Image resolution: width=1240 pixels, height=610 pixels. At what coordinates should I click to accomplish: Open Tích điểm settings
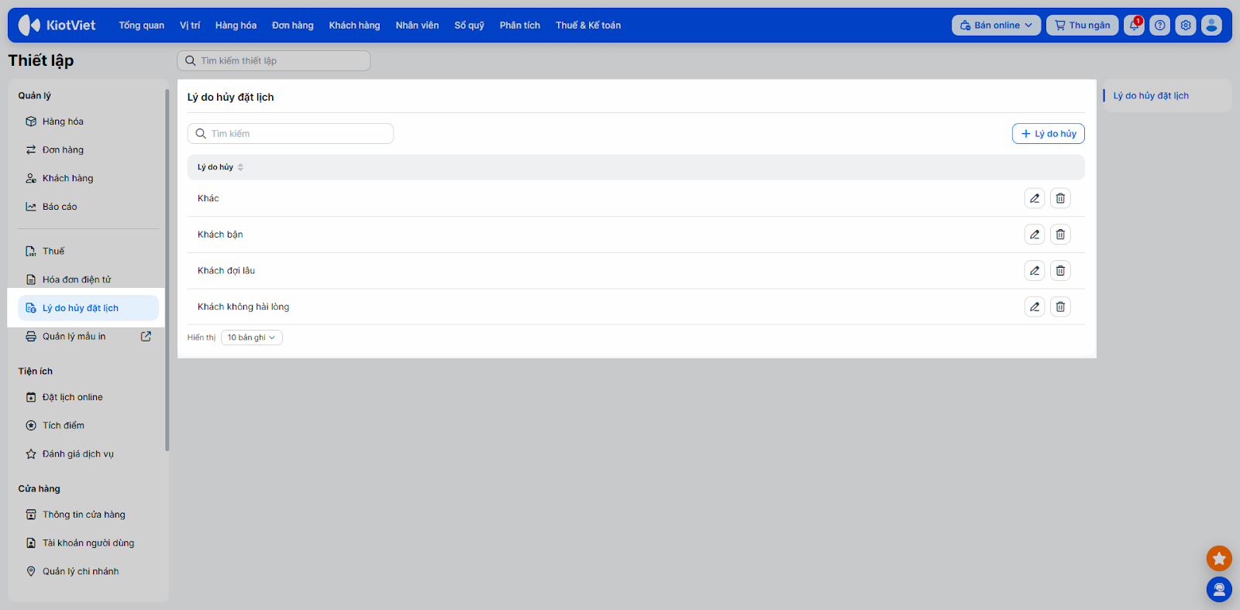pyautogui.click(x=88, y=426)
